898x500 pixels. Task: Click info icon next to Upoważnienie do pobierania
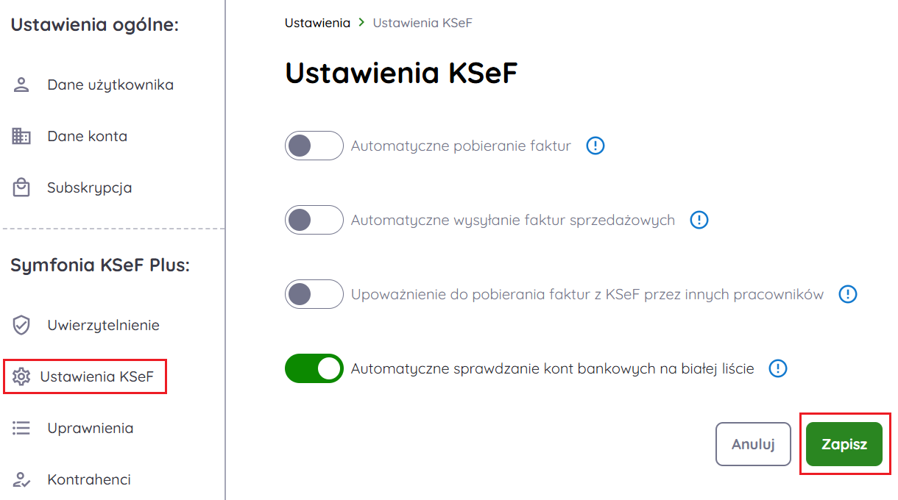tap(848, 294)
